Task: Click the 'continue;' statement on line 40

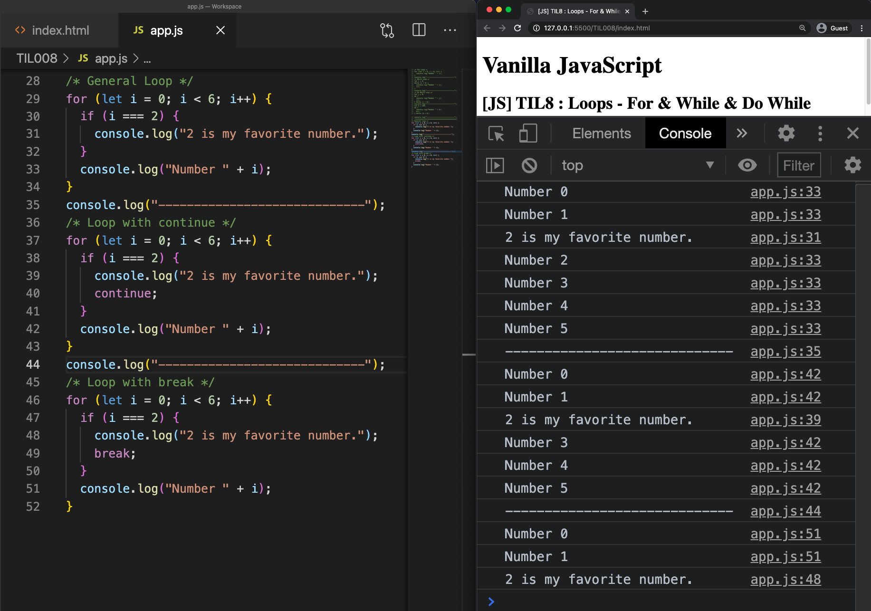Action: [x=125, y=294]
